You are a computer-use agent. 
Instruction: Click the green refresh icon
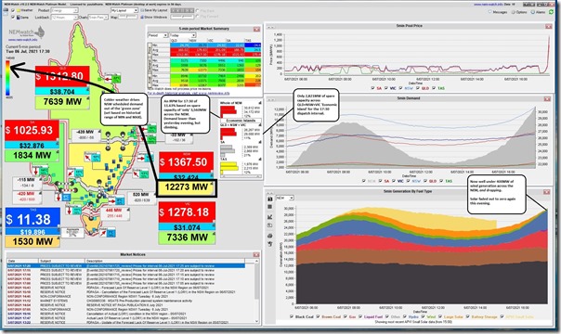point(552,12)
